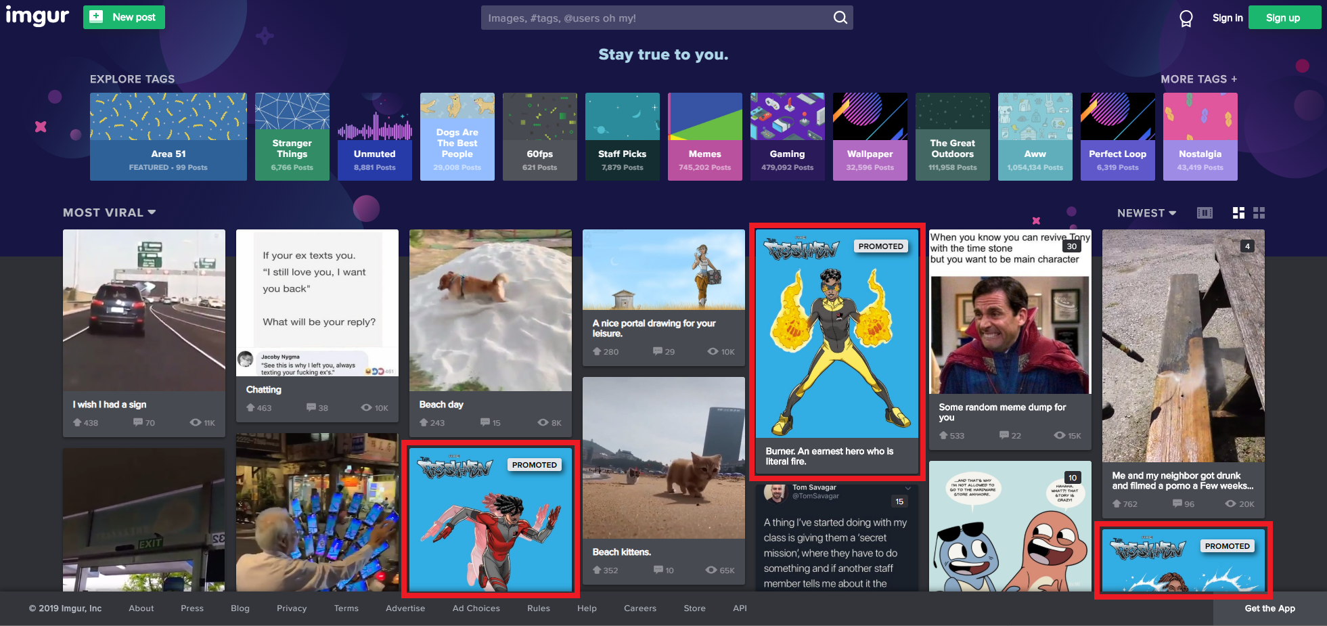Screen dimensions: 1327x626
Task: Click the green Sign up button
Action: 1284,17
